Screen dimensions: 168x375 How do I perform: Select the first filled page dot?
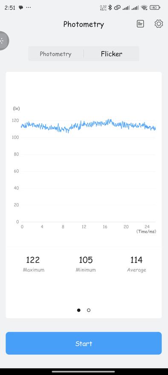[79, 310]
